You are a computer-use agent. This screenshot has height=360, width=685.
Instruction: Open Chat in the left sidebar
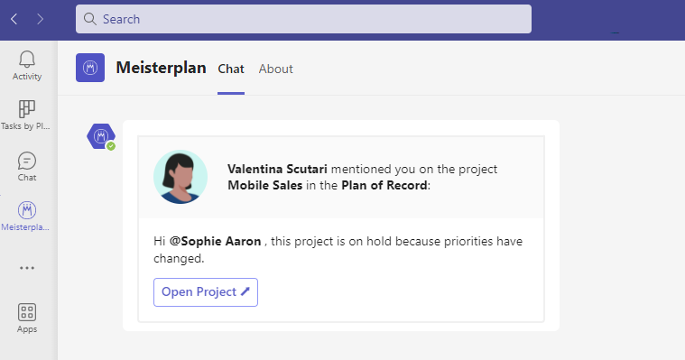pyautogui.click(x=27, y=167)
